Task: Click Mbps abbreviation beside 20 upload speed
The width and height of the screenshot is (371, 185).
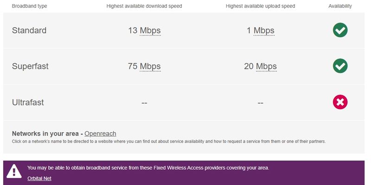Action: pyautogui.click(x=266, y=66)
